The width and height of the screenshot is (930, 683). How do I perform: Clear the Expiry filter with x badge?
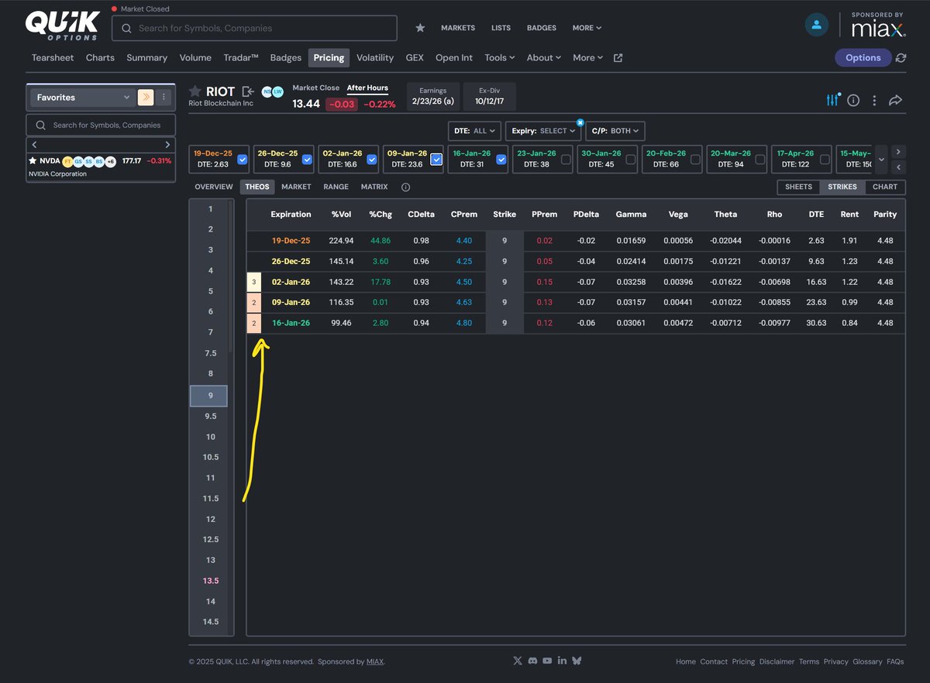point(580,122)
